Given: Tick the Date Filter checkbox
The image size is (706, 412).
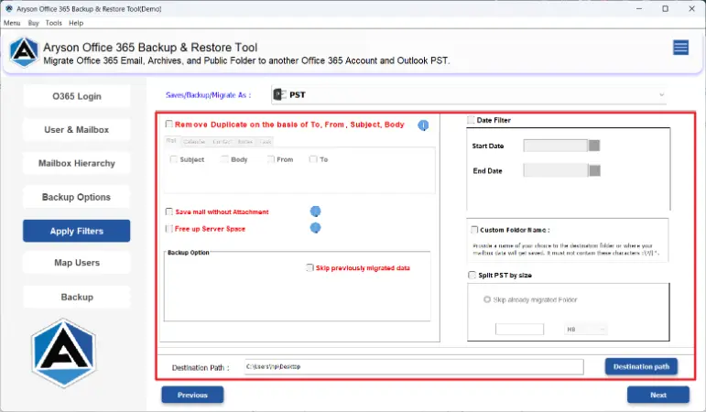Looking at the screenshot, I should click(472, 120).
